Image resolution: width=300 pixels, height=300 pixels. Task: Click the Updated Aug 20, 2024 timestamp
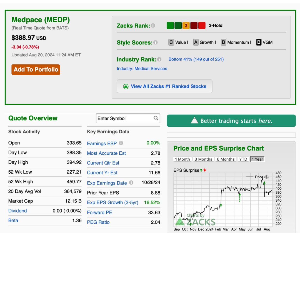[46, 55]
